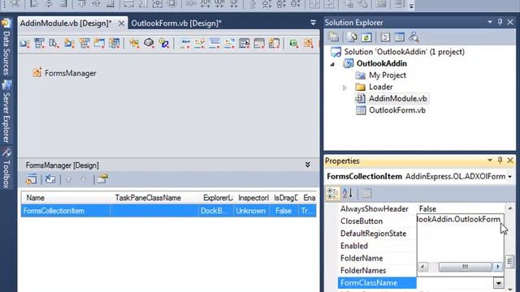Click dropdown list scroll-left arrow
The height and width of the screenshot is (292, 520).
422,267
